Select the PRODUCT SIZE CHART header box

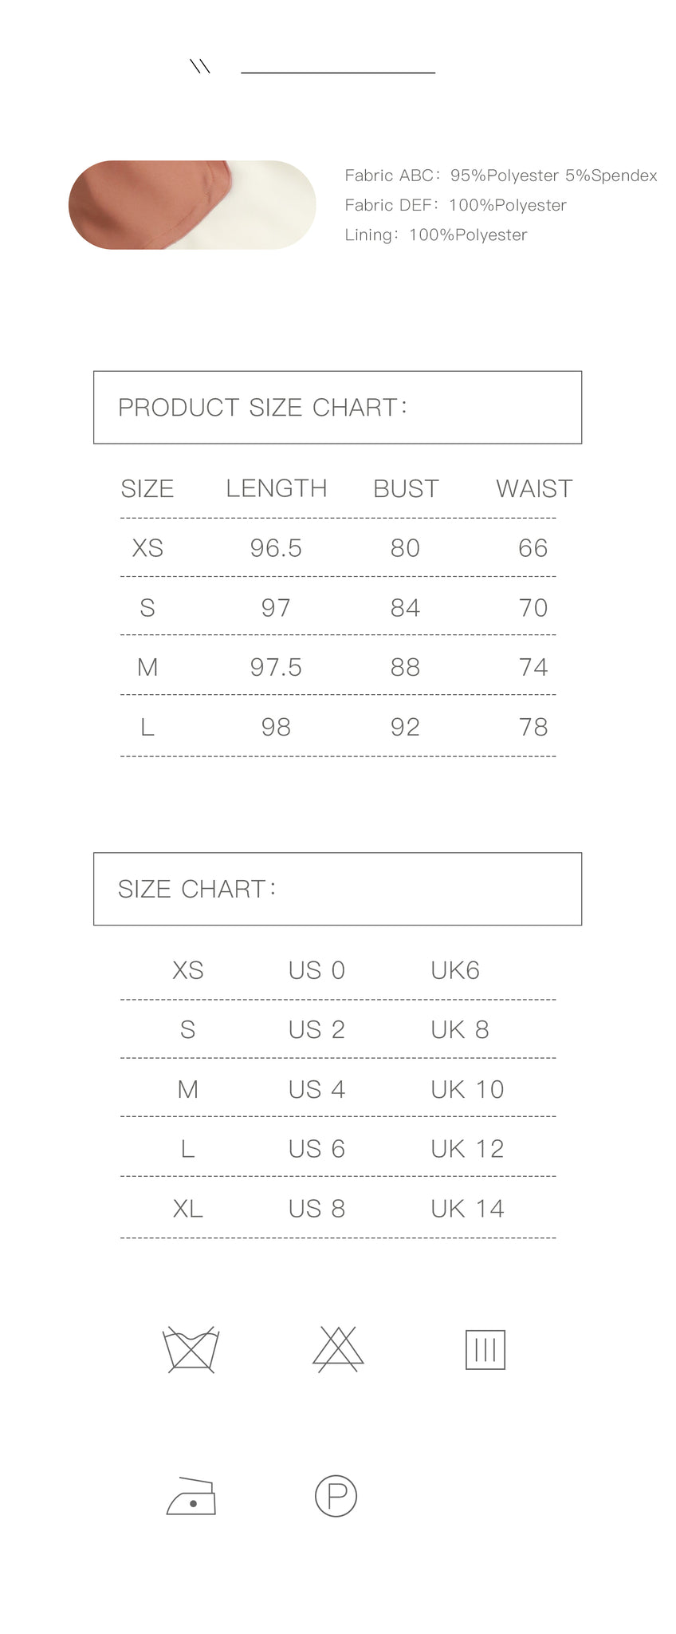[x=337, y=407]
